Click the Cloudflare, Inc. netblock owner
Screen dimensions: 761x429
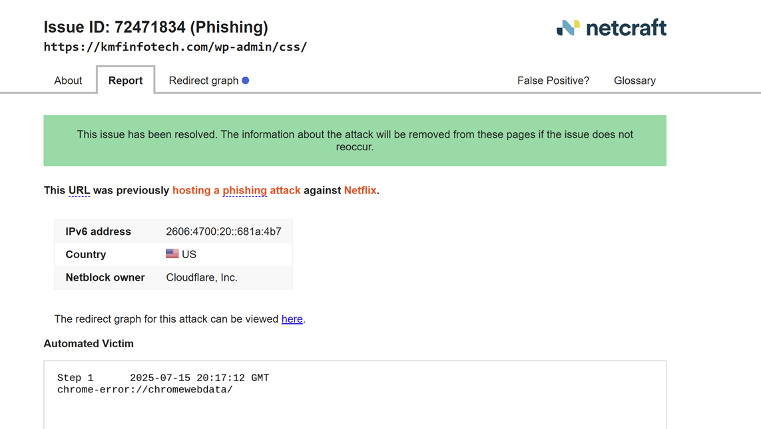202,277
